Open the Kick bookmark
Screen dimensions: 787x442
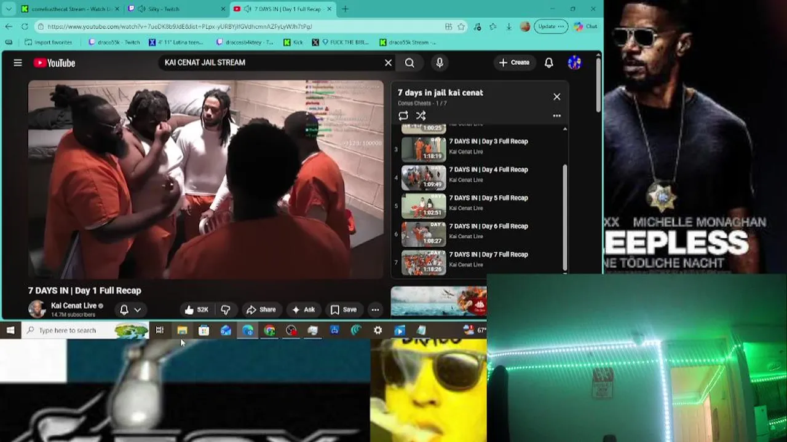[293, 42]
